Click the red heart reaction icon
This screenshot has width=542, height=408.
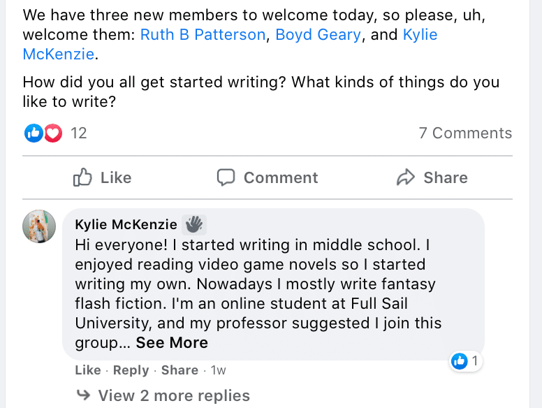coord(53,133)
